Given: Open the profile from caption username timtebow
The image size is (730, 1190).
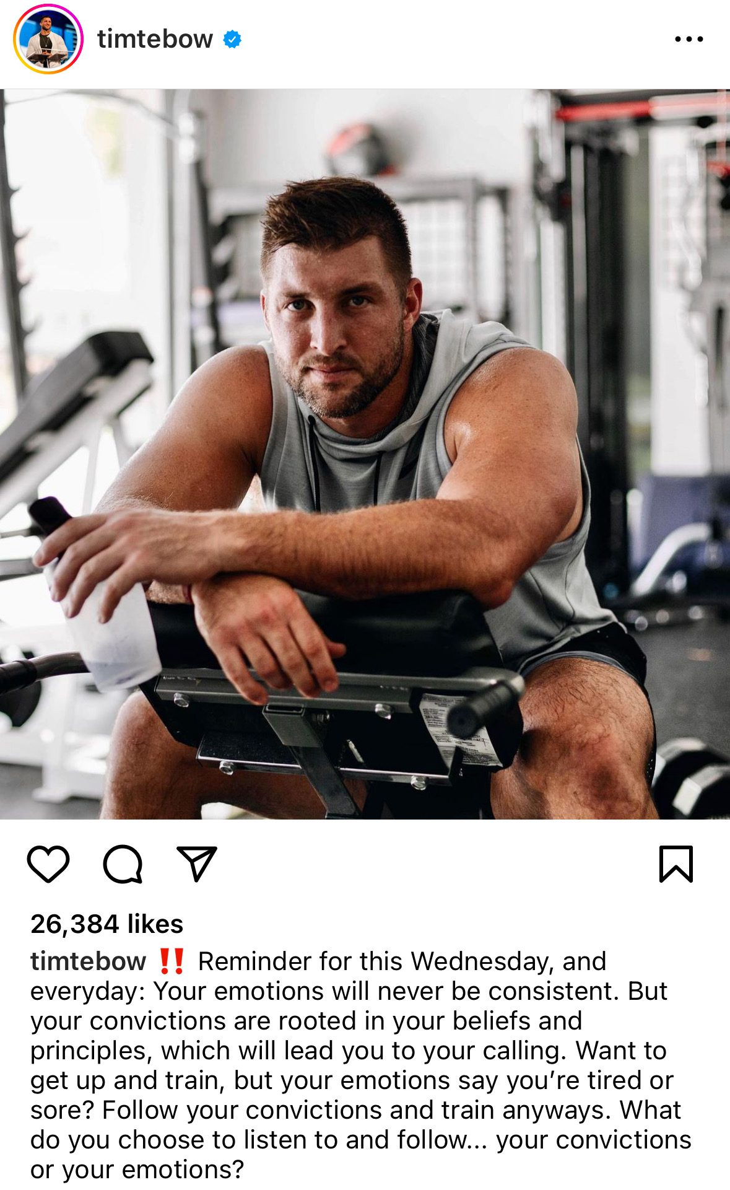Looking at the screenshot, I should pos(88,961).
